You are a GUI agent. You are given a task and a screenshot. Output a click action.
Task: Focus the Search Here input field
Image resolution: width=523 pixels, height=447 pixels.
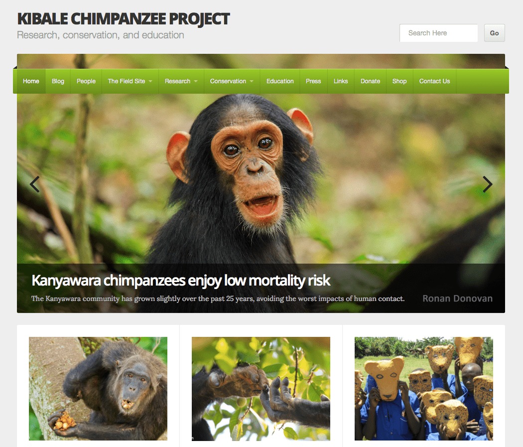coord(439,33)
